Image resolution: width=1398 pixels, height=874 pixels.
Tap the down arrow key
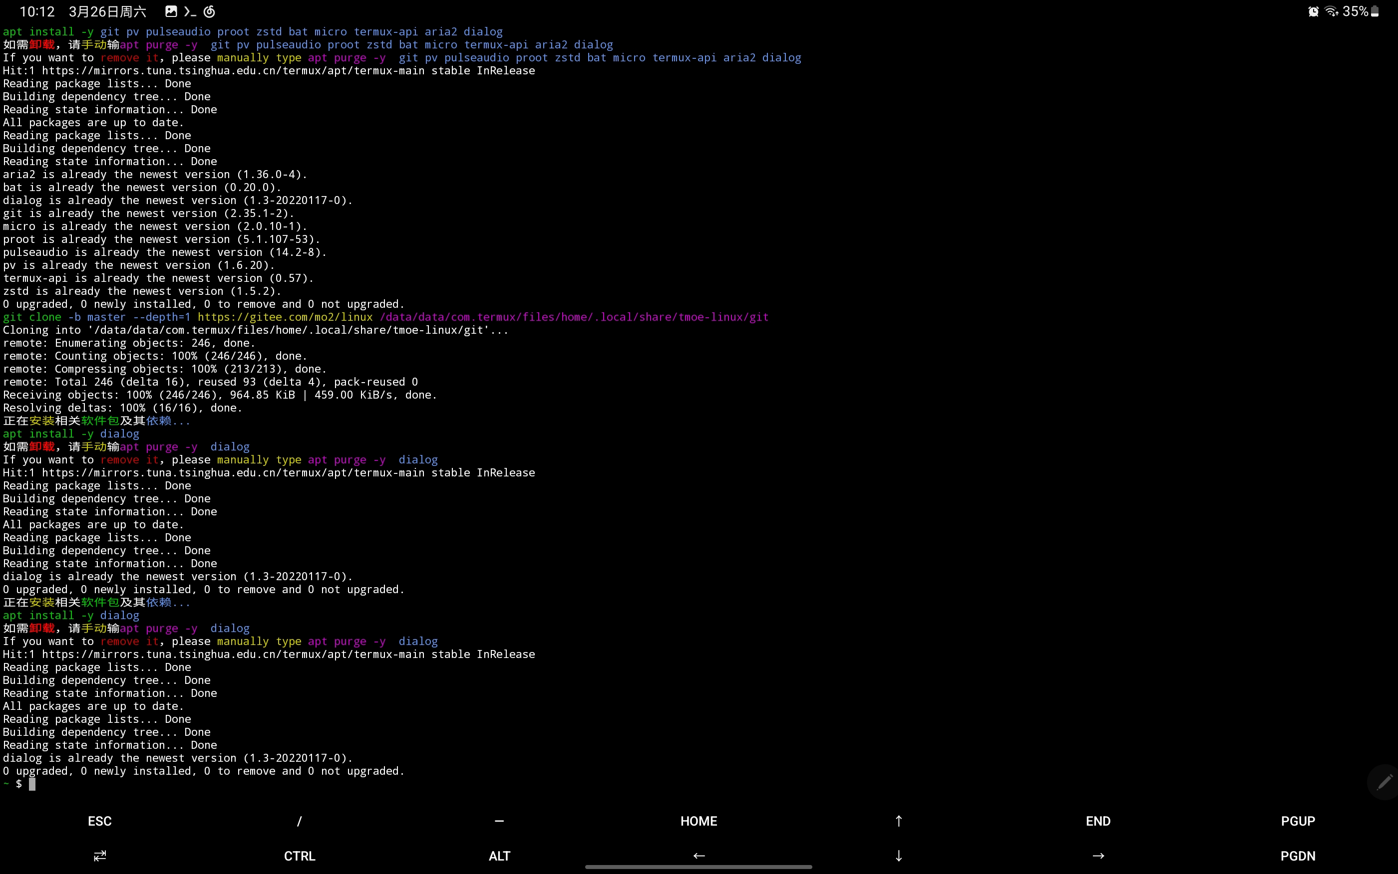pyautogui.click(x=898, y=856)
